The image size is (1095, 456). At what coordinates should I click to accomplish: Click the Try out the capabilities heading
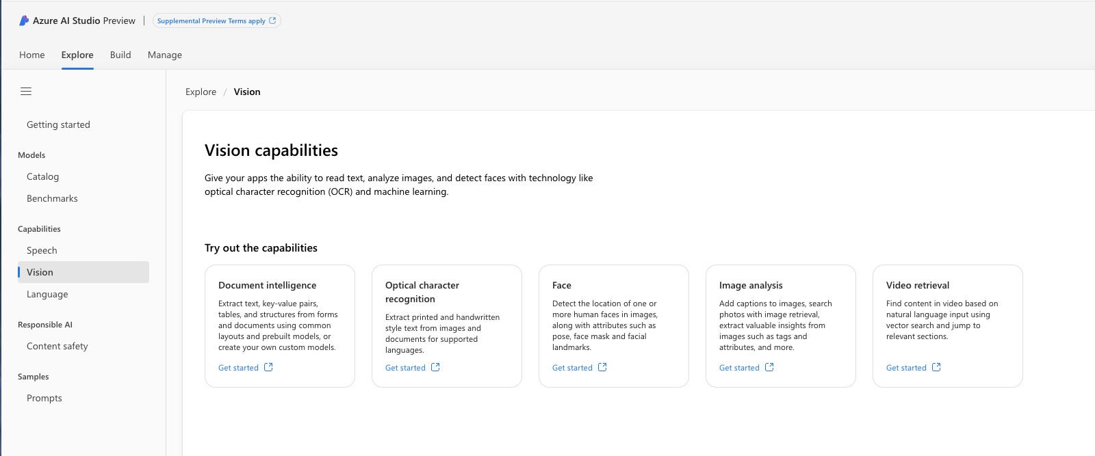pyautogui.click(x=261, y=248)
